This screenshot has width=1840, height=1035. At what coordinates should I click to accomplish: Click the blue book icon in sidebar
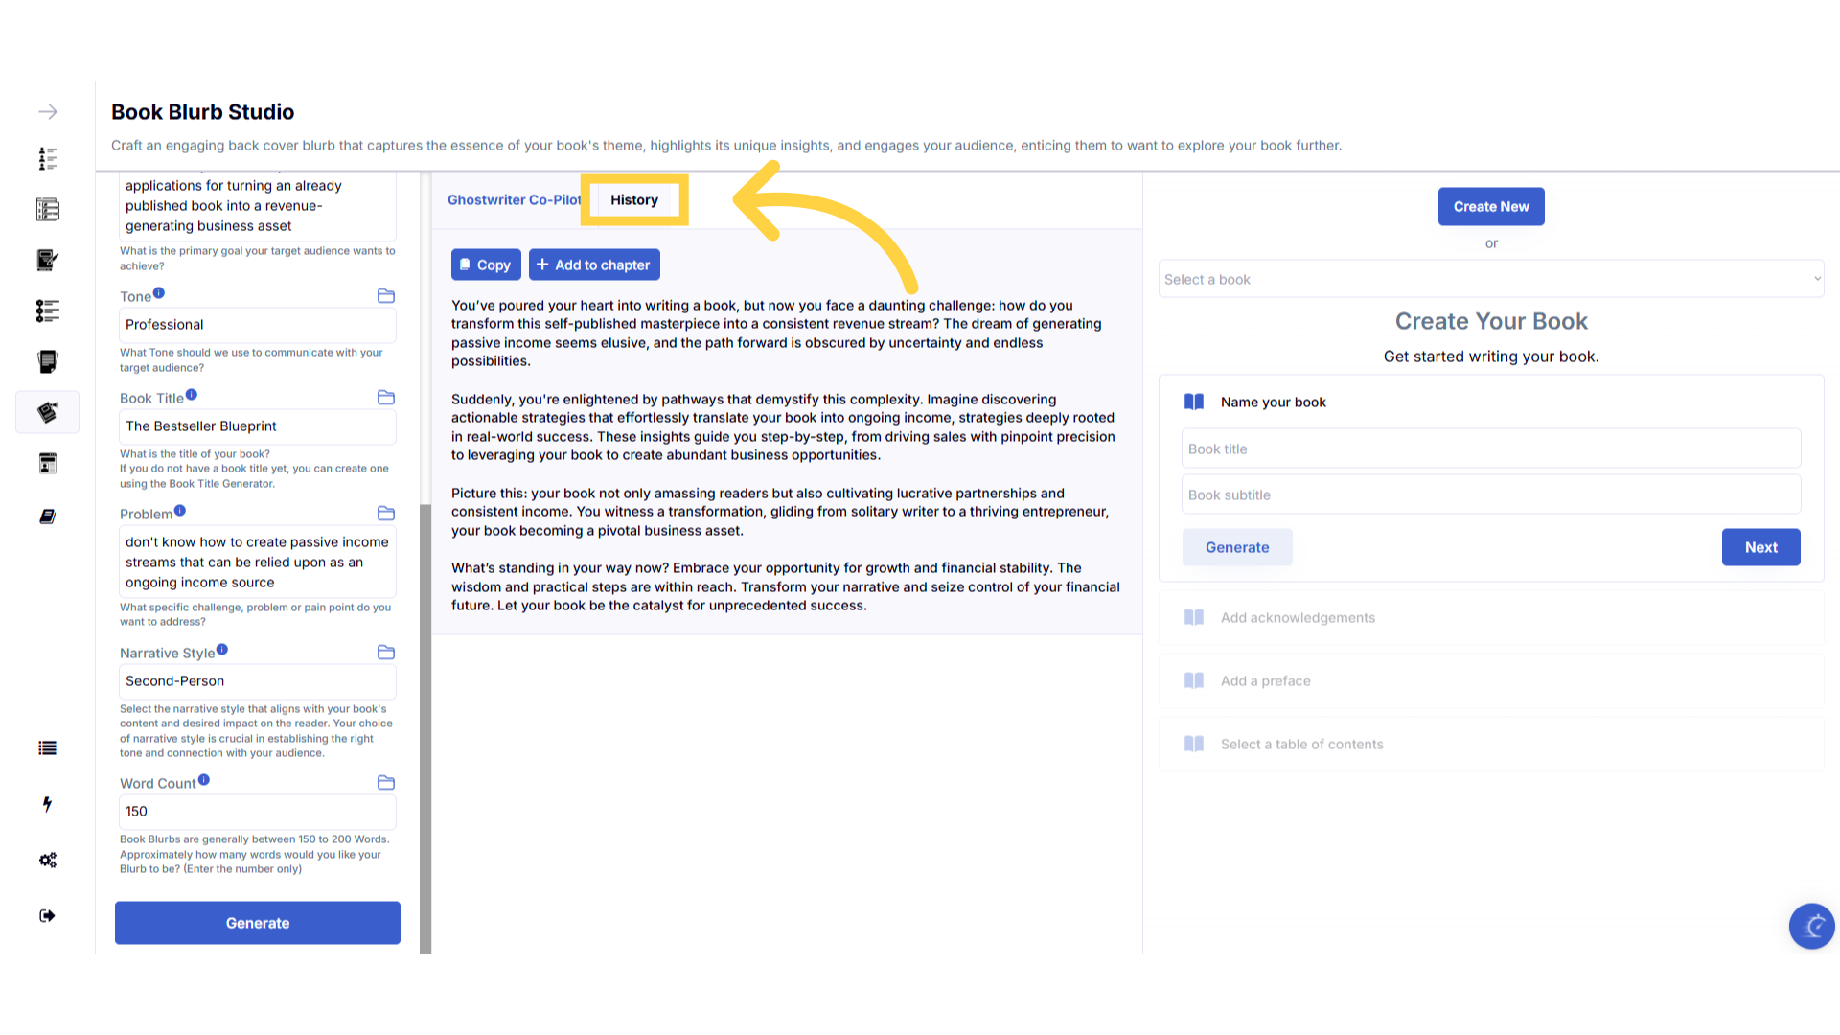tap(47, 517)
